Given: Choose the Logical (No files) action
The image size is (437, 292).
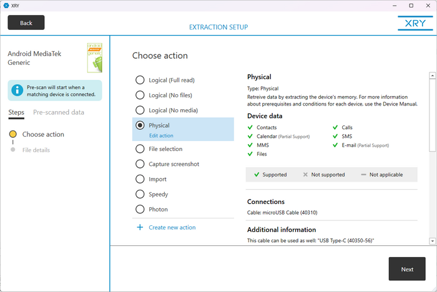Looking at the screenshot, I should pos(140,95).
